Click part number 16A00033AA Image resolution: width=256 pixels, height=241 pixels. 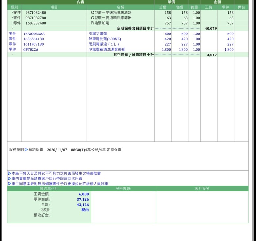pyautogui.click(x=34, y=34)
